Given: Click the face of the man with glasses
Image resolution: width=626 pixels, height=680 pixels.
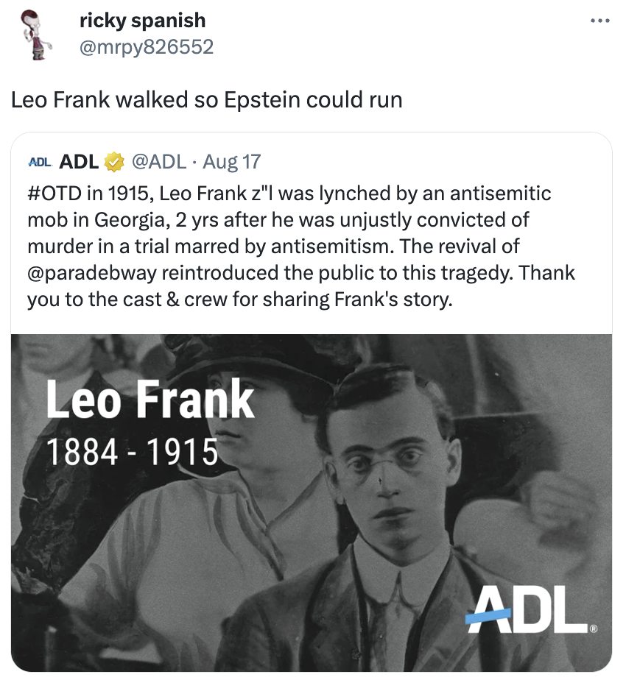Looking at the screenshot, I should tap(390, 471).
